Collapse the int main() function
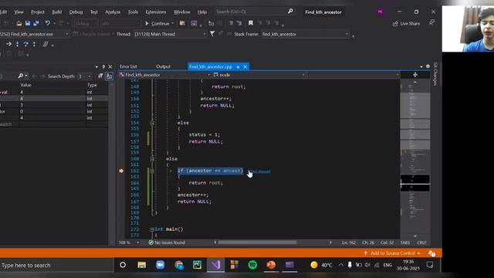Viewport: 494px width, 278px height. (x=152, y=229)
